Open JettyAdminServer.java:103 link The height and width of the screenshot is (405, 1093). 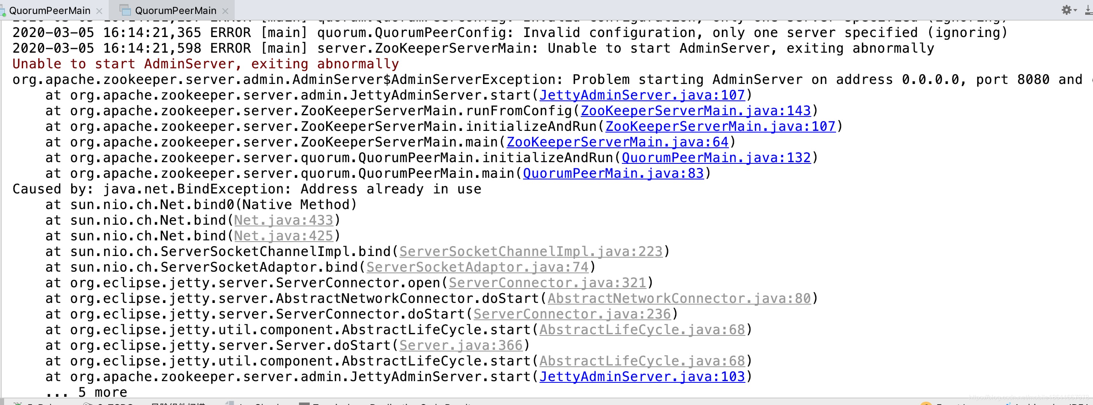coord(642,377)
